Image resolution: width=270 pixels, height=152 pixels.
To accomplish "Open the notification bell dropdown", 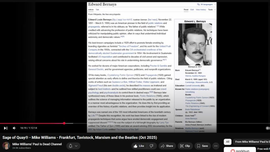I will [73, 146].
